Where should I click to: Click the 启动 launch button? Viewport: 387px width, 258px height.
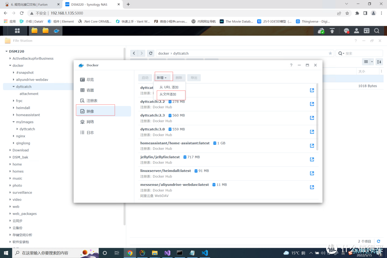[145, 78]
